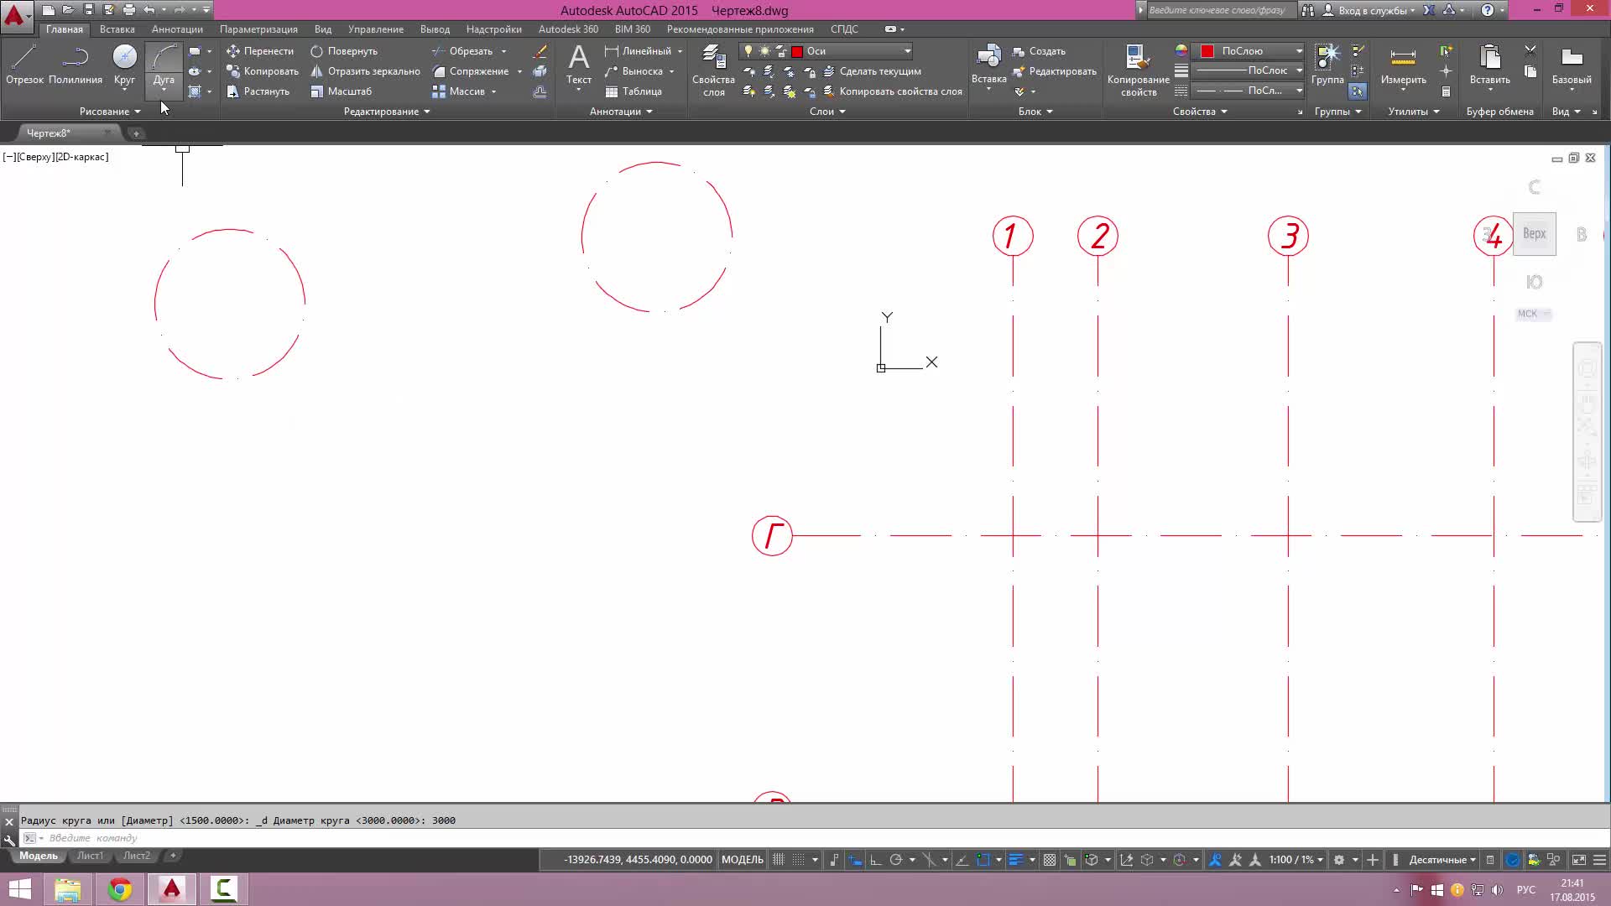Click the Сопряжение fillet tool

[470, 71]
